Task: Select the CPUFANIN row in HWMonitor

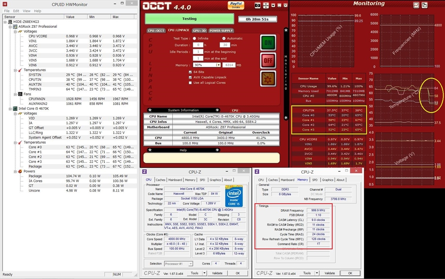Action: 70,99
